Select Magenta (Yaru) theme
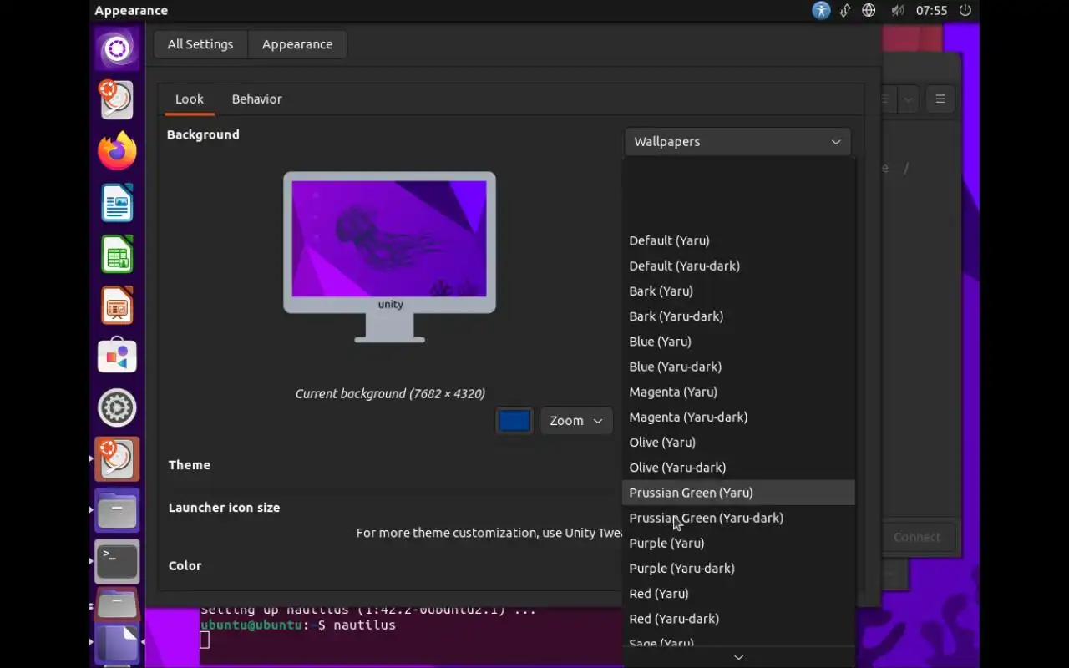 [x=738, y=392]
